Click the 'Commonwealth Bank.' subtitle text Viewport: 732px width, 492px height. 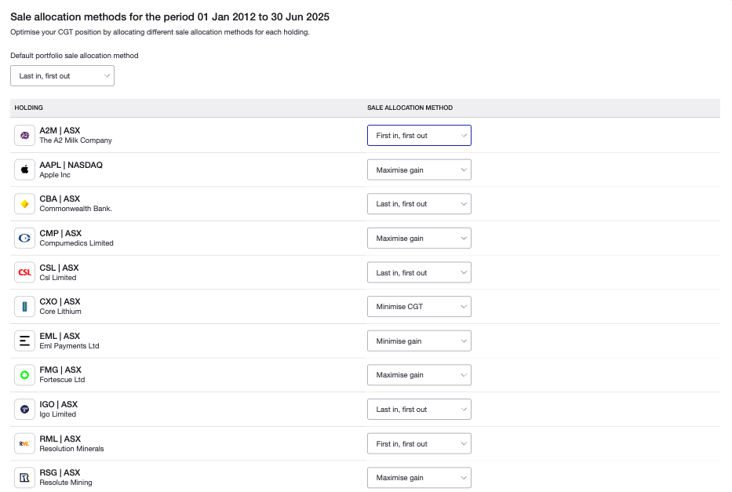(x=75, y=208)
